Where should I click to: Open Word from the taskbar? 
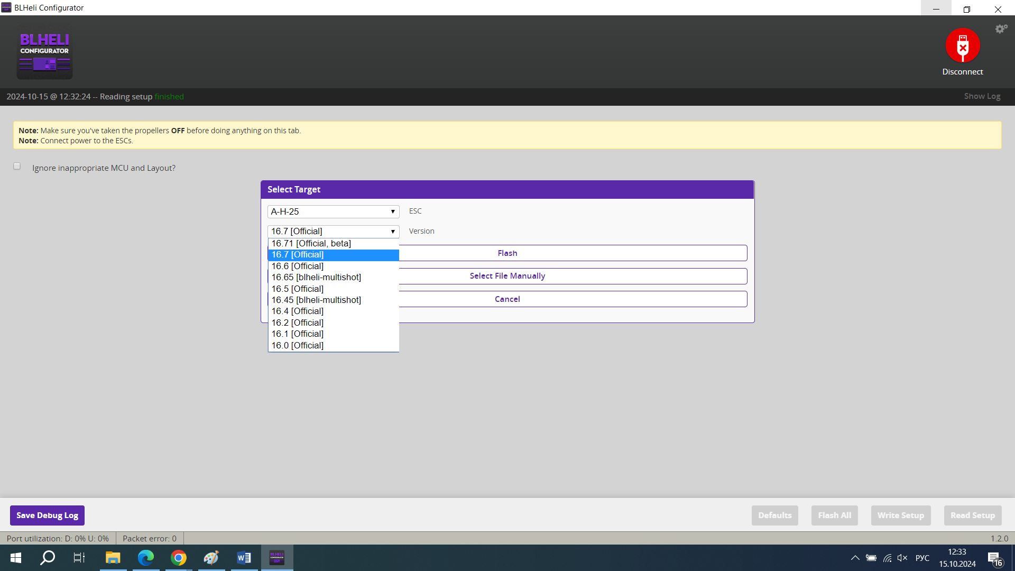click(244, 558)
